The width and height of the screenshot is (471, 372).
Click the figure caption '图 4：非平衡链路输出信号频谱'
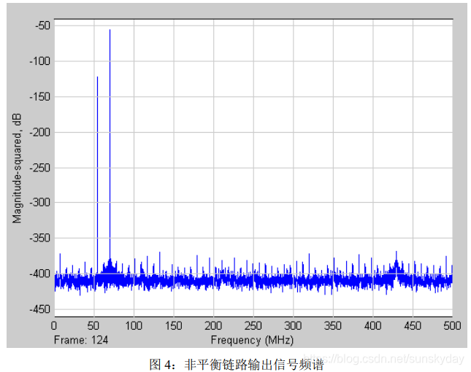coord(237,364)
